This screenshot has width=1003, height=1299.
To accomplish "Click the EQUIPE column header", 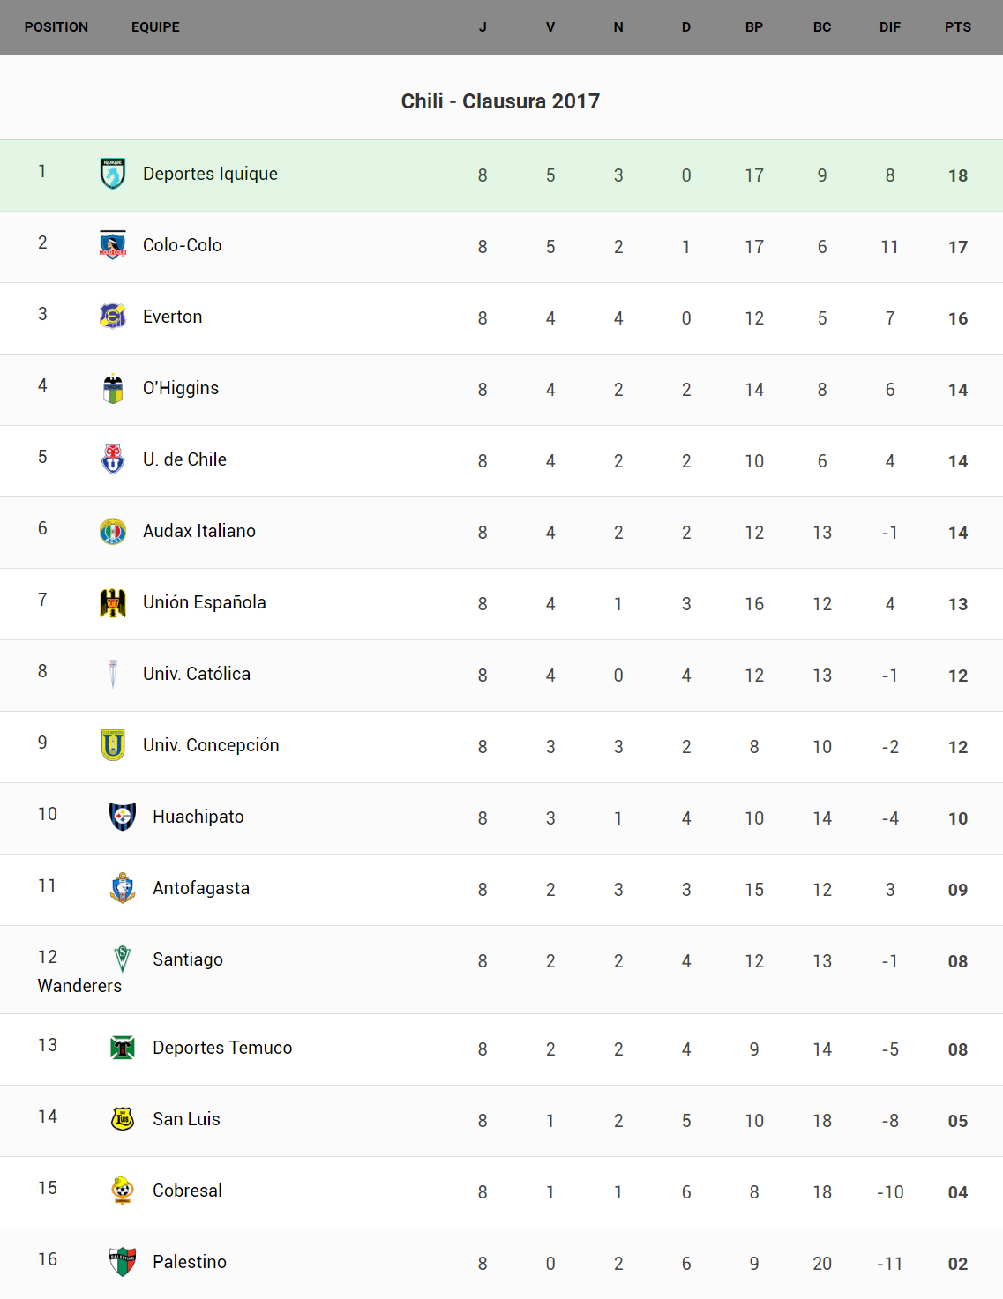I will (155, 27).
